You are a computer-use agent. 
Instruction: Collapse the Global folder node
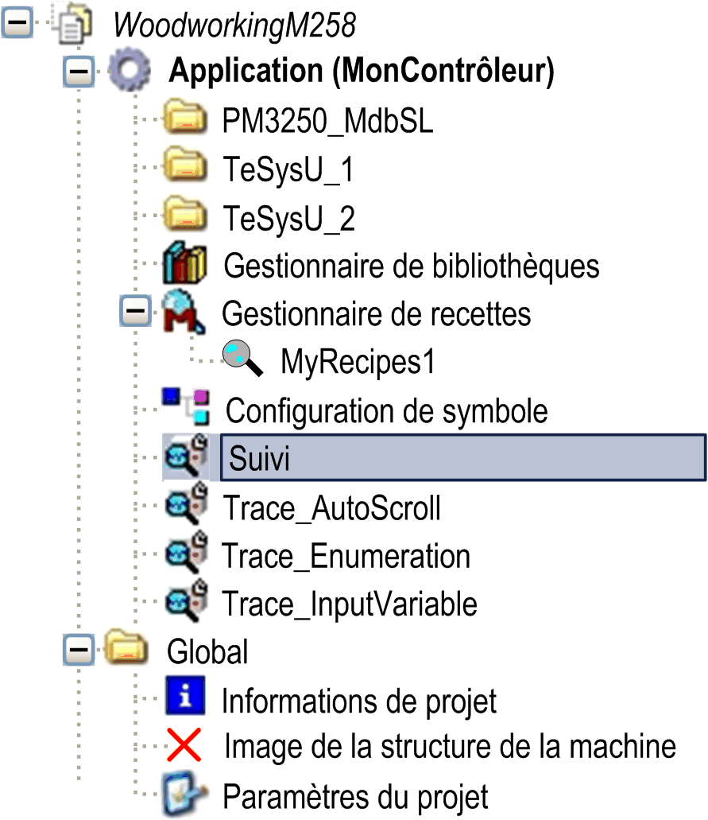pos(78,651)
